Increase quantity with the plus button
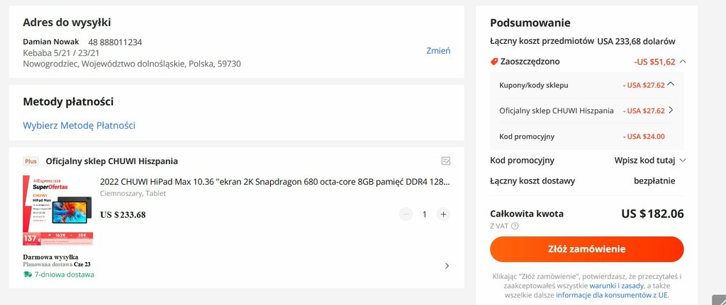726x305 pixels. click(443, 214)
